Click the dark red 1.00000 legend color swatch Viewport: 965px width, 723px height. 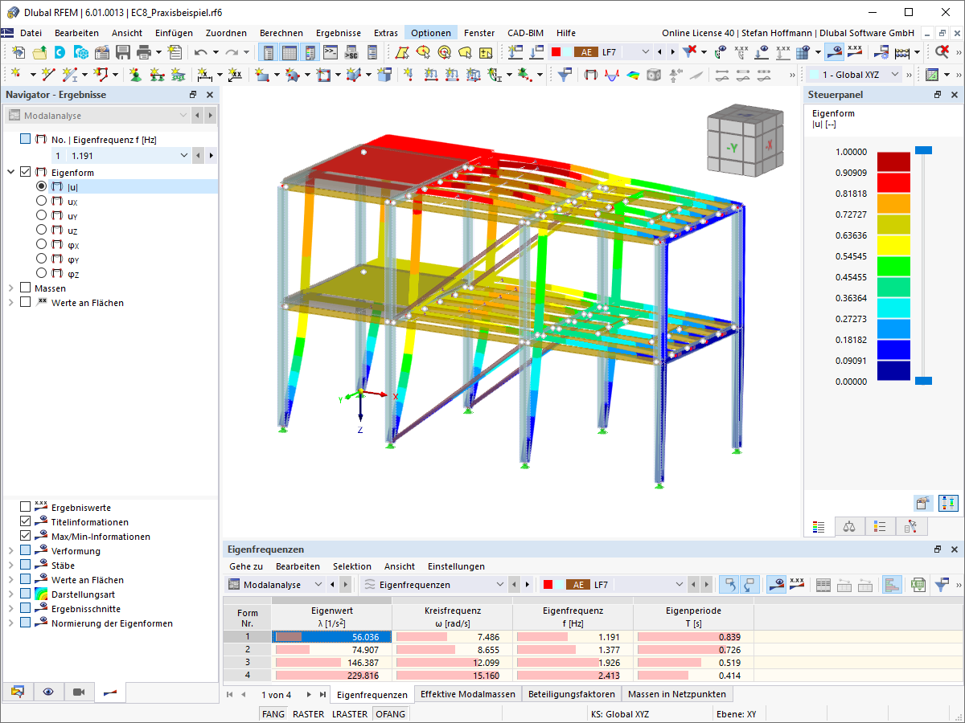[x=893, y=161]
